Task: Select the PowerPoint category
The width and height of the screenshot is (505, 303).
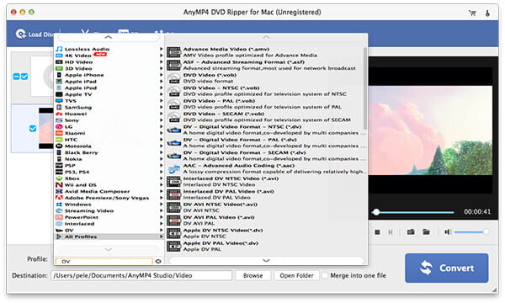Action: (109, 217)
